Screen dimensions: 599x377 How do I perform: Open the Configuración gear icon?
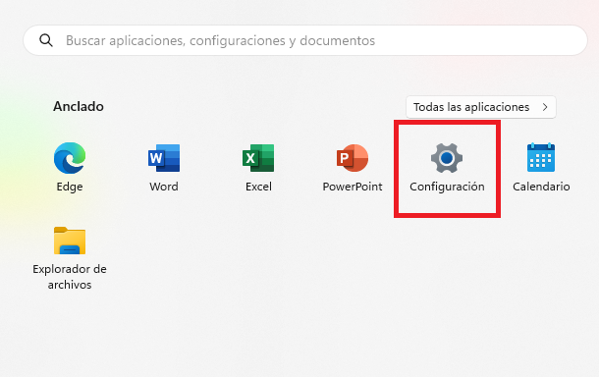click(447, 158)
